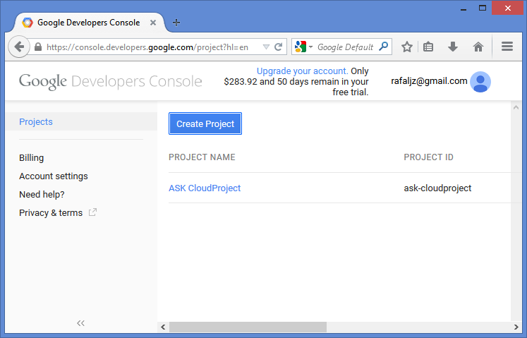Click the address bar URL

pos(147,47)
